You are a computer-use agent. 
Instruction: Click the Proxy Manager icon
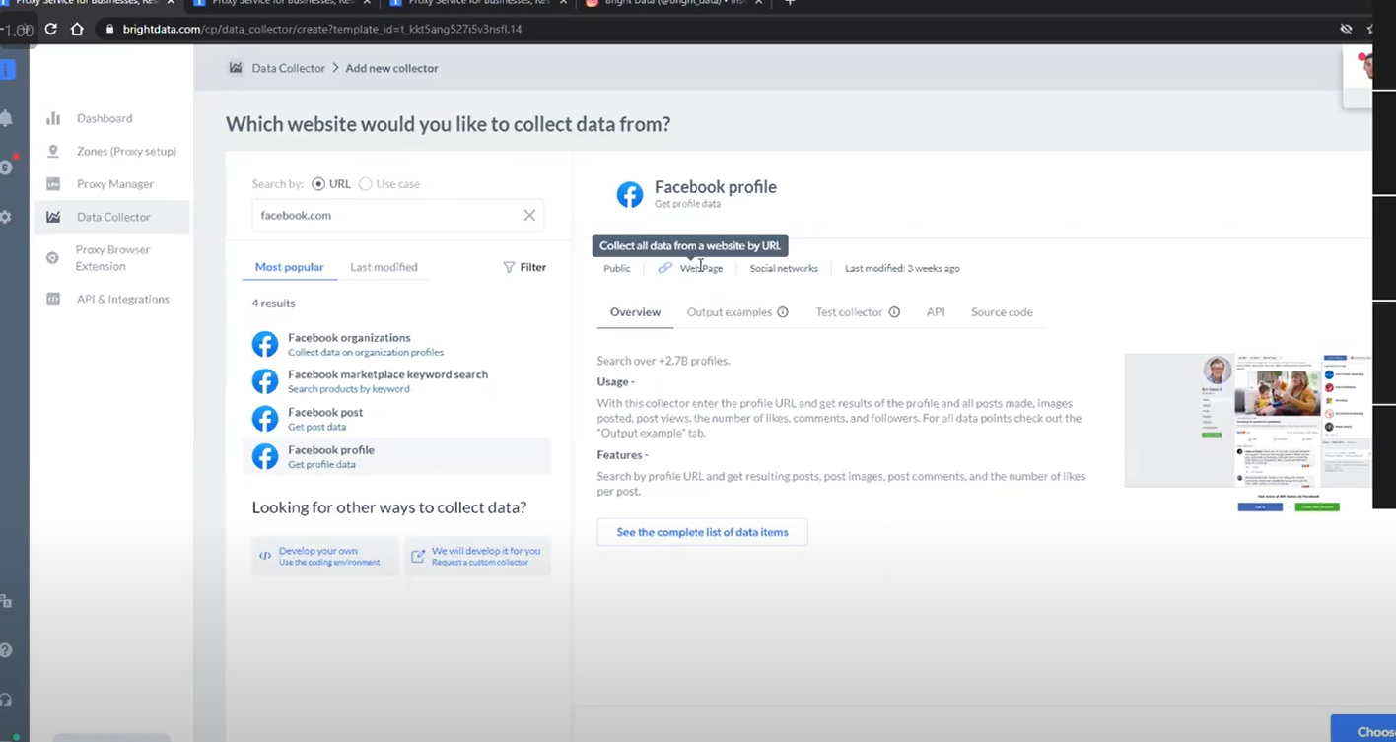pyautogui.click(x=53, y=184)
